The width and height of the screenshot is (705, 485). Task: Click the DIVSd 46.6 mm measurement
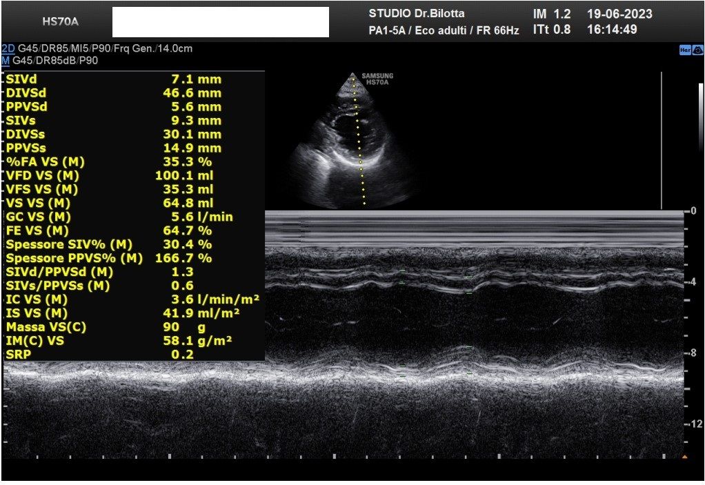coord(114,93)
